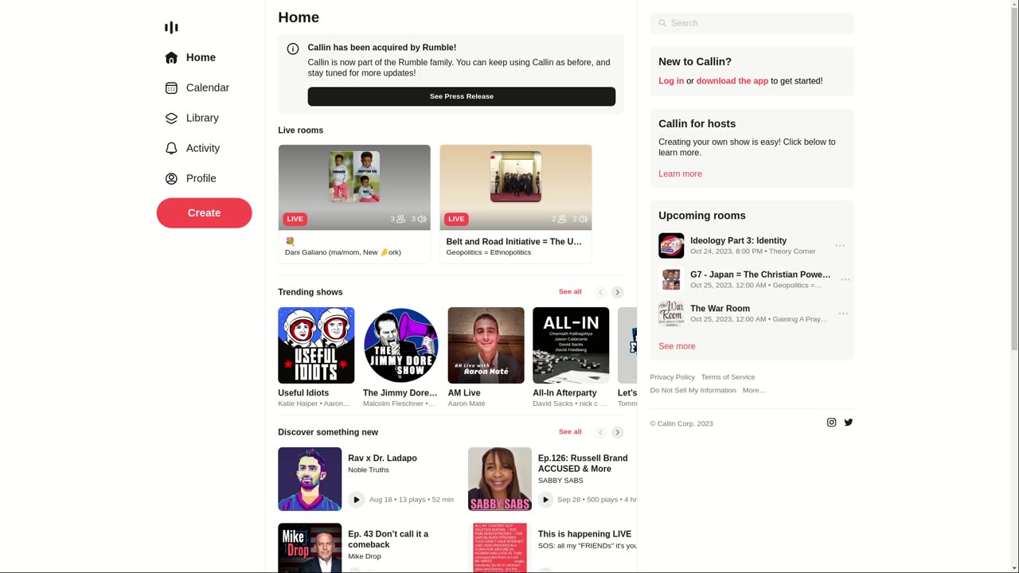Open Rav x Dr. Ladapo episode artwork
Viewport: 1019px width, 573px height.
tap(310, 479)
